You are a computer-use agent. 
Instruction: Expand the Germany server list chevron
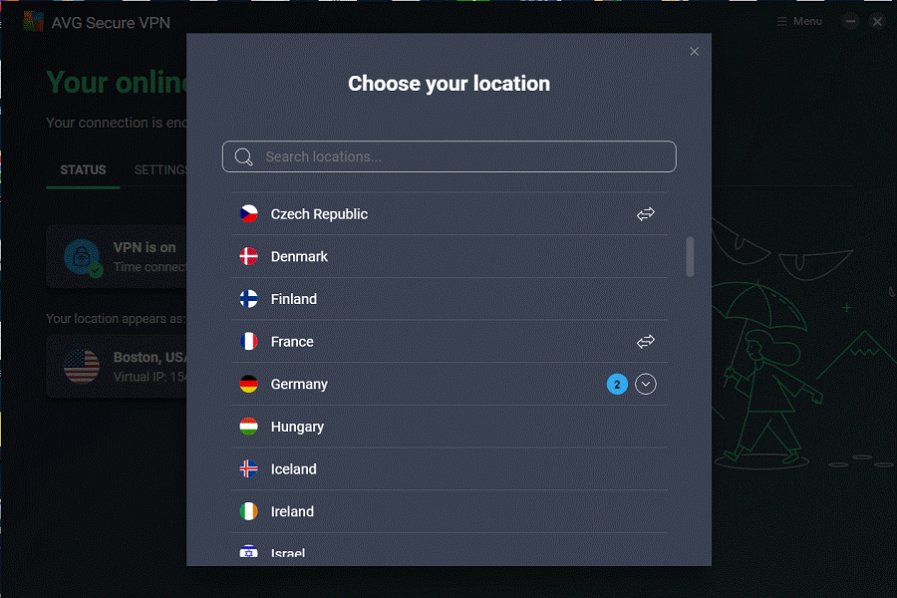(645, 384)
